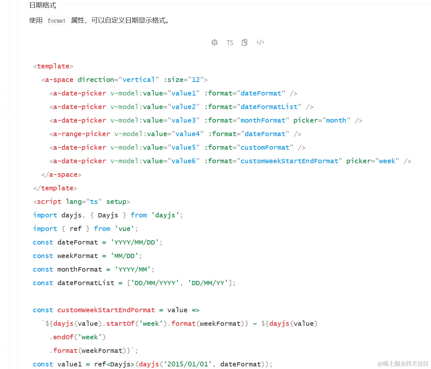Click the script lang="ts" setup line

tap(81, 202)
